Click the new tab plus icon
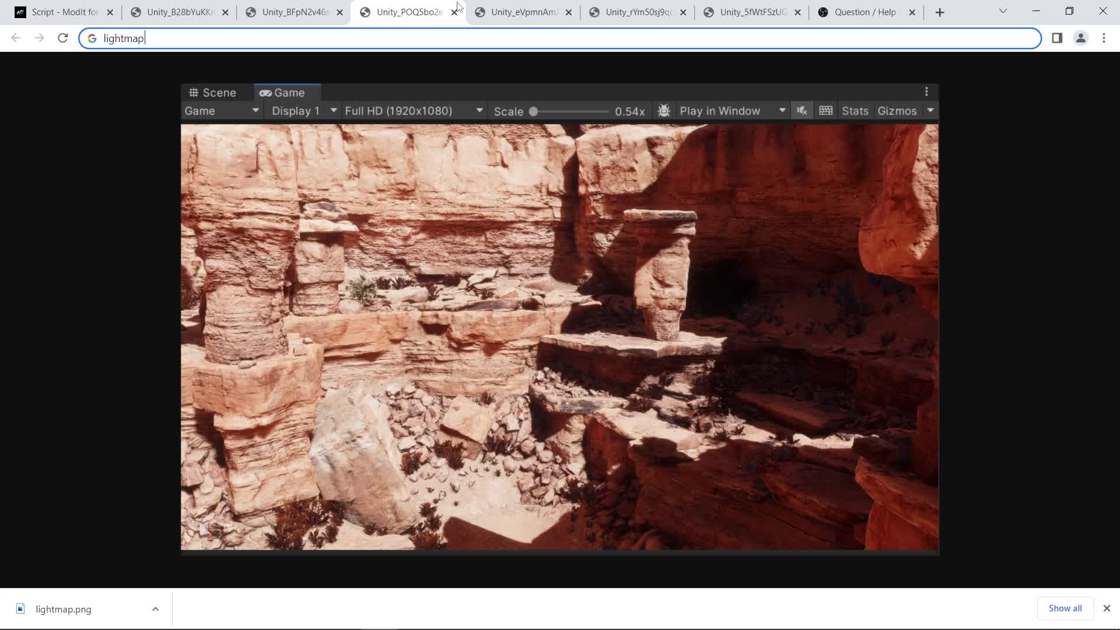Image resolution: width=1120 pixels, height=630 pixels. [x=939, y=12]
